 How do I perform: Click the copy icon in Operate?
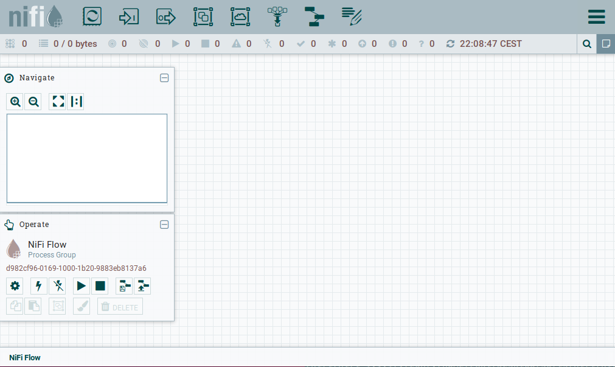tap(15, 306)
